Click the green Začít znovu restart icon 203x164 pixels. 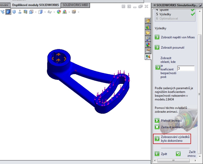coord(178,154)
